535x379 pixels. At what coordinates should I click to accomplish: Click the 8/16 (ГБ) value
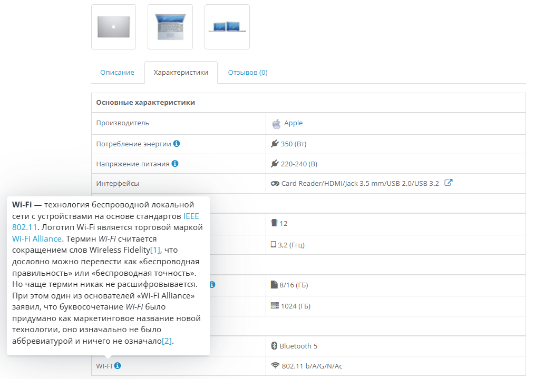[x=294, y=285]
